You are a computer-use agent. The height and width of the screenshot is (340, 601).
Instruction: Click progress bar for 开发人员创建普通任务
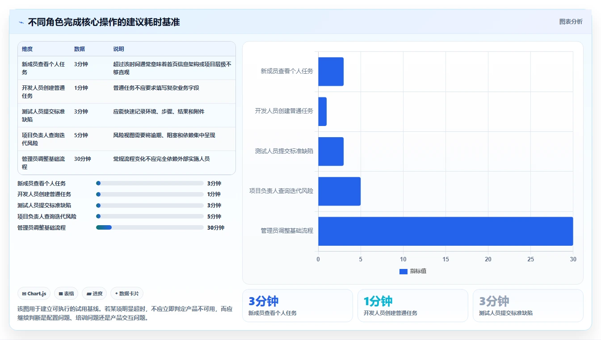(x=150, y=194)
